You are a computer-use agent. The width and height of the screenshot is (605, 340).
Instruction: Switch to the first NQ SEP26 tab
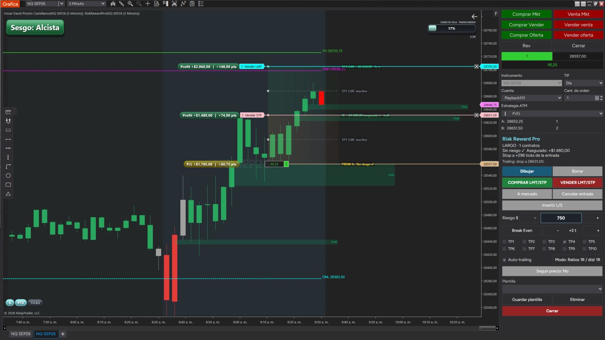pos(21,334)
